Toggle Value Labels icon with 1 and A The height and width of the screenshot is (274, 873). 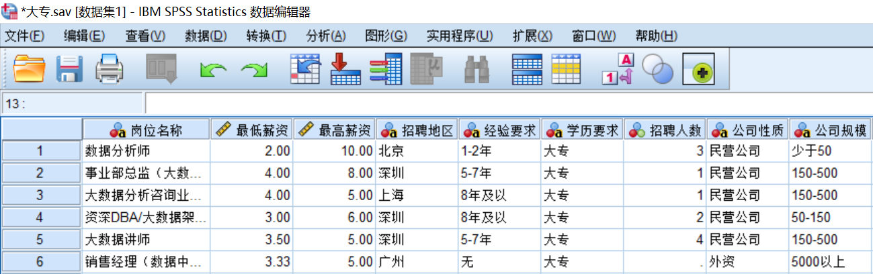coord(618,69)
